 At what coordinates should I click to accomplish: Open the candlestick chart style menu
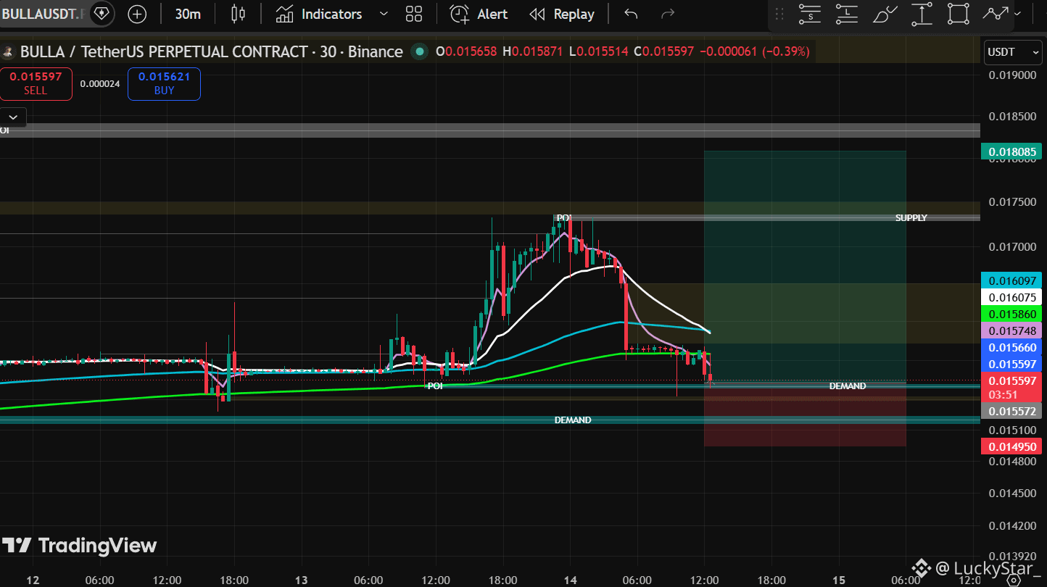click(238, 14)
